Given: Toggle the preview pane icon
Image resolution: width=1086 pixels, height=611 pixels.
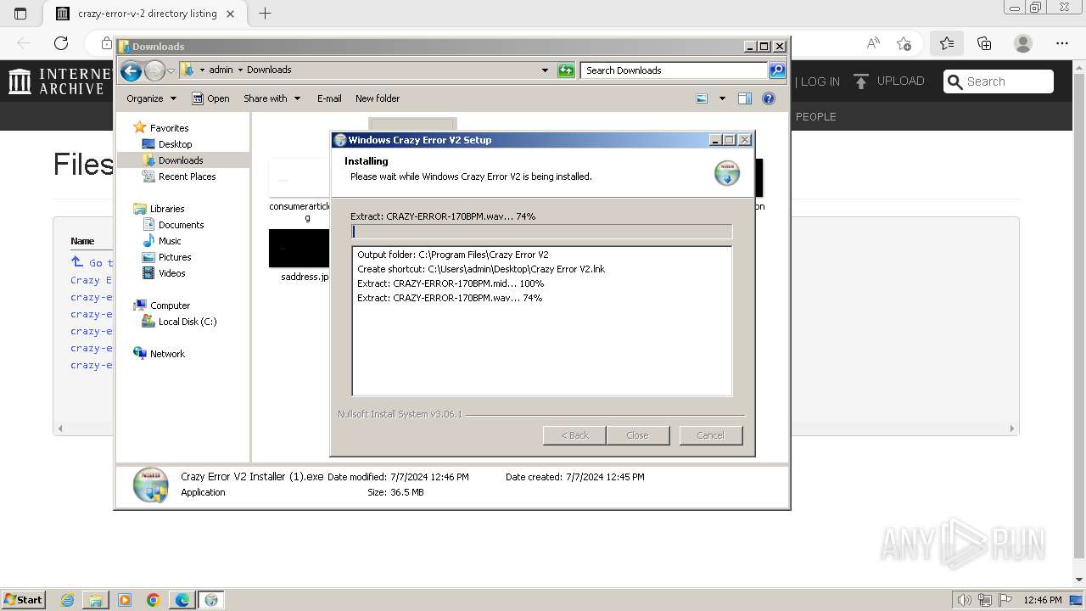Looking at the screenshot, I should [x=745, y=98].
